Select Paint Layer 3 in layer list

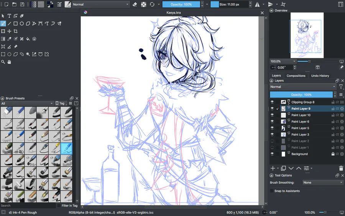pyautogui.click(x=307, y=135)
